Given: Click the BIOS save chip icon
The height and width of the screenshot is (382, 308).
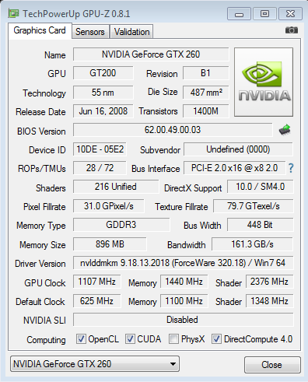Looking at the screenshot, I should pos(285,130).
